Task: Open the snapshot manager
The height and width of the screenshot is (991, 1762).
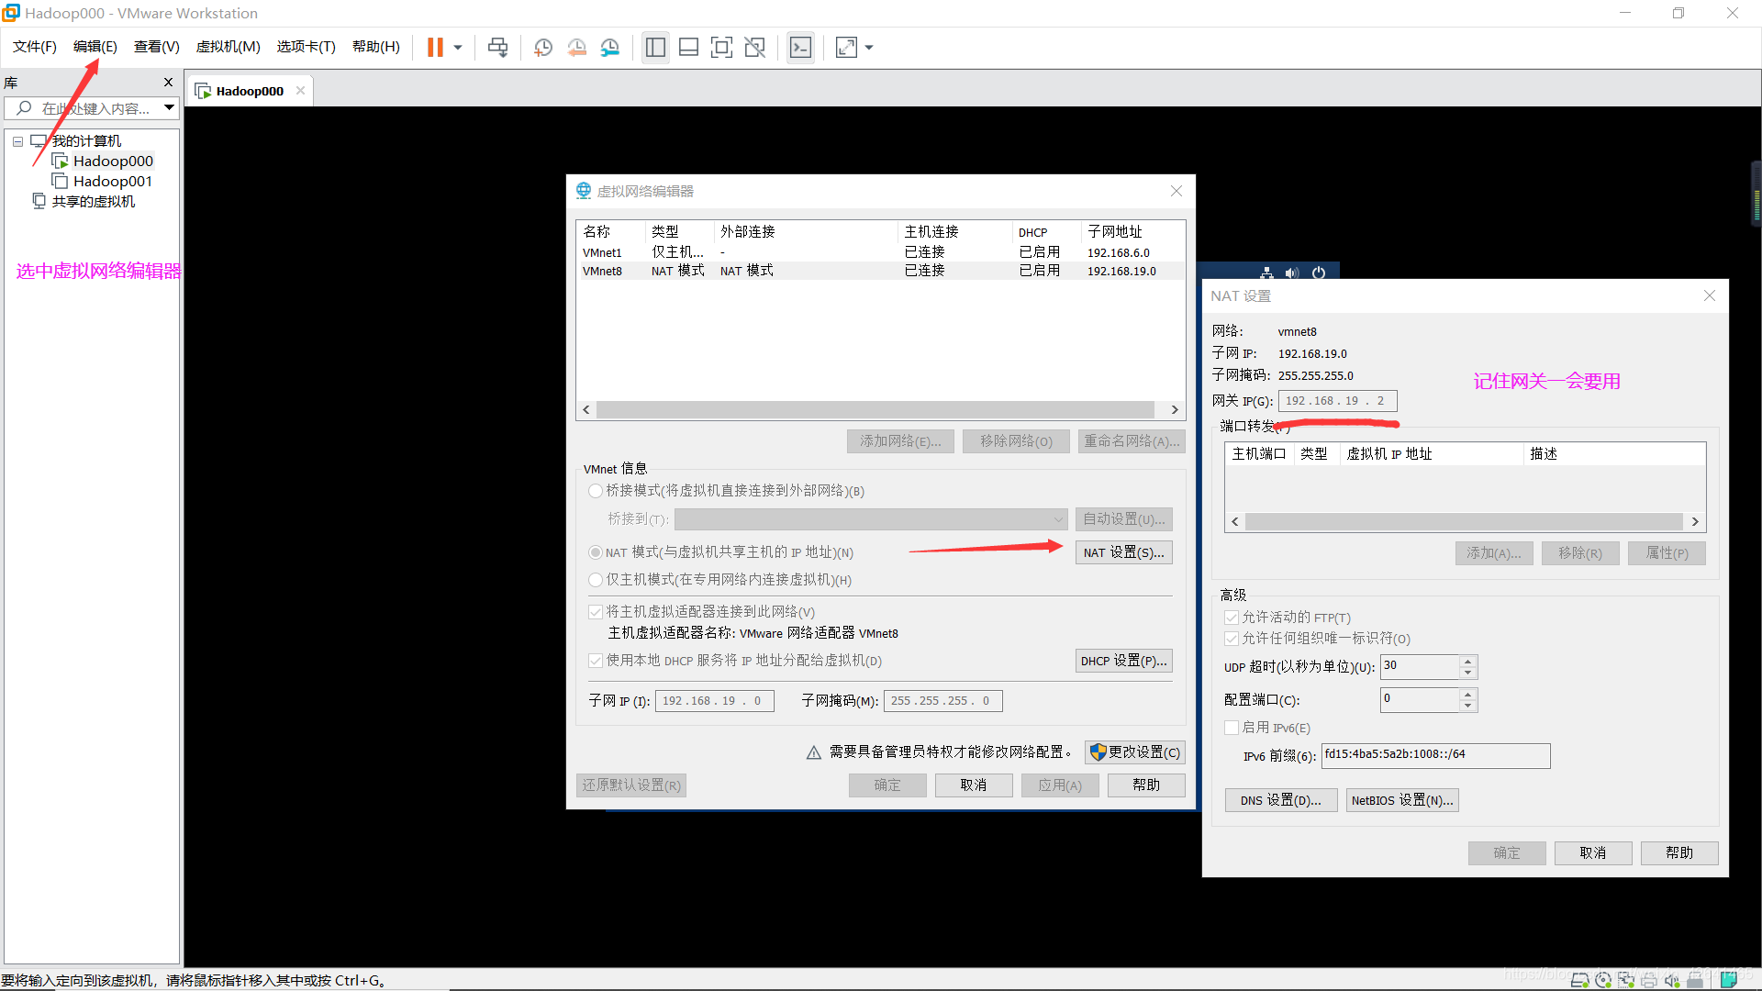Action: coord(610,48)
